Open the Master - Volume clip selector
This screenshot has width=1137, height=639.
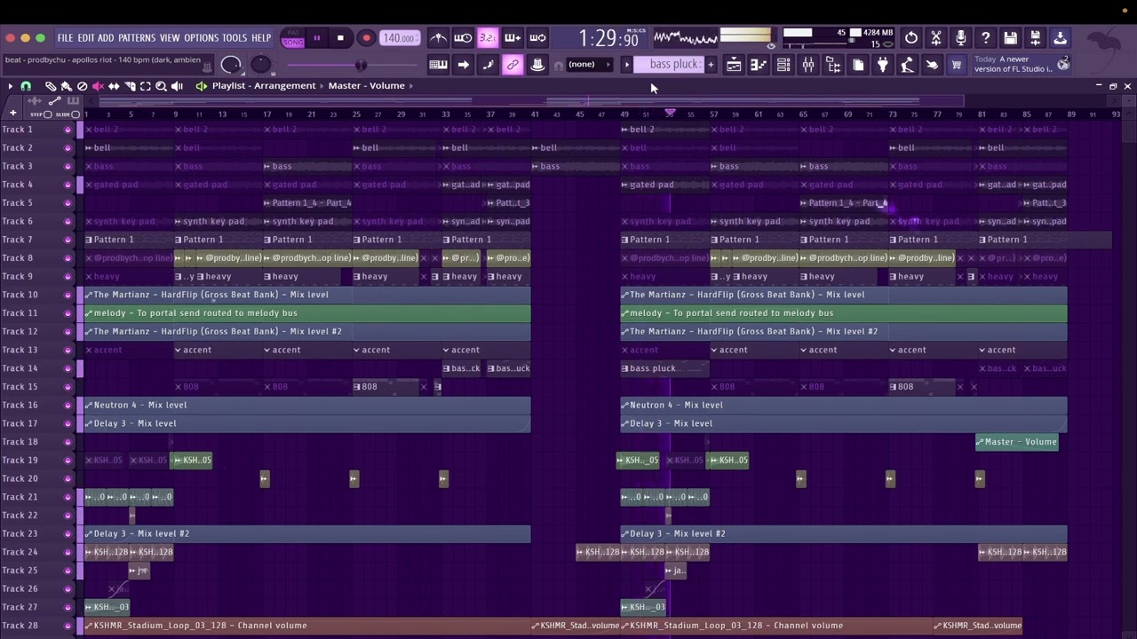coord(366,86)
